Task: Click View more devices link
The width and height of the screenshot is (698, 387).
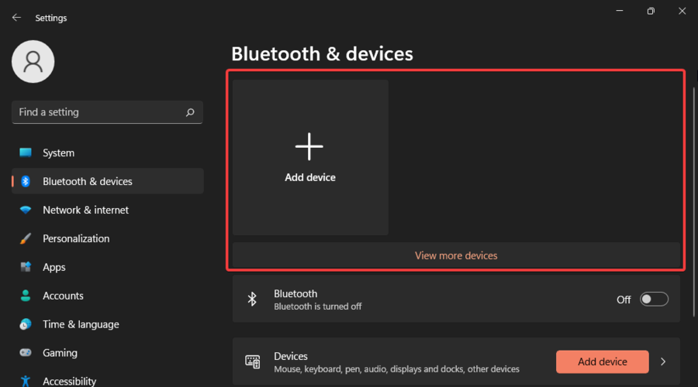Action: [x=456, y=256]
